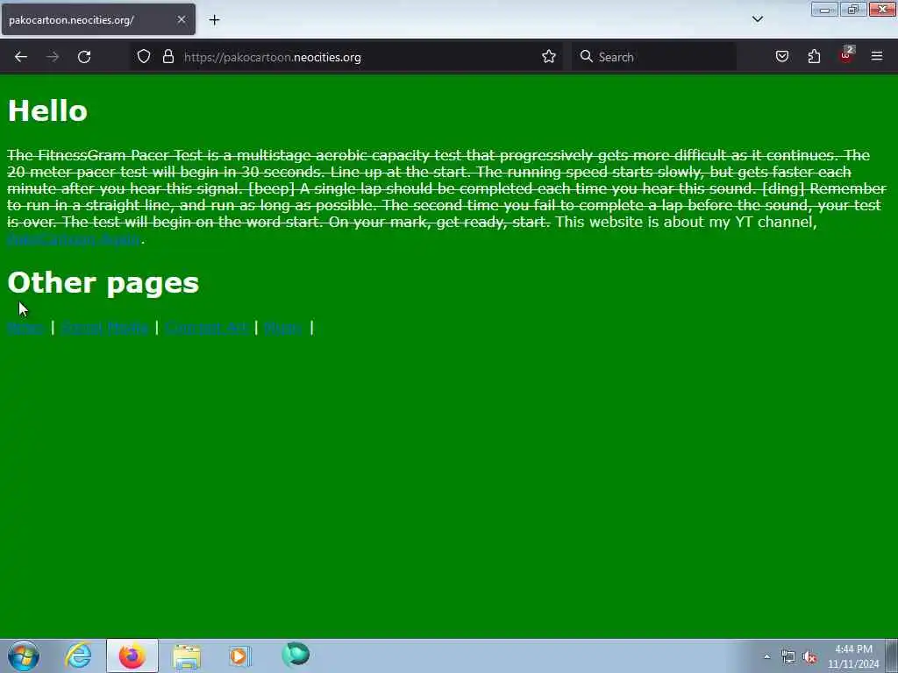This screenshot has height=673, width=898.
Task: Open the clock showing 4:44 PM
Action: point(853,656)
